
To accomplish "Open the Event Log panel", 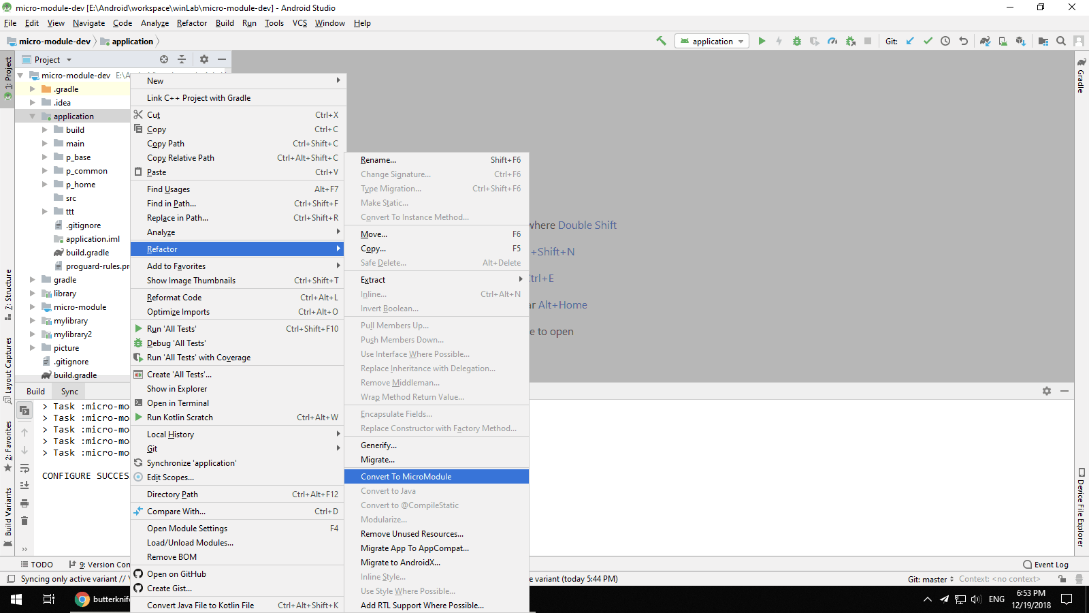I will point(1045,565).
